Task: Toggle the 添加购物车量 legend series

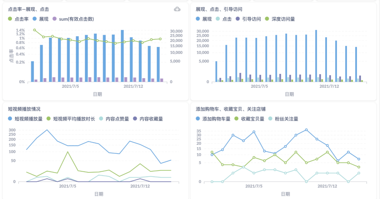Action: pyautogui.click(x=213, y=119)
